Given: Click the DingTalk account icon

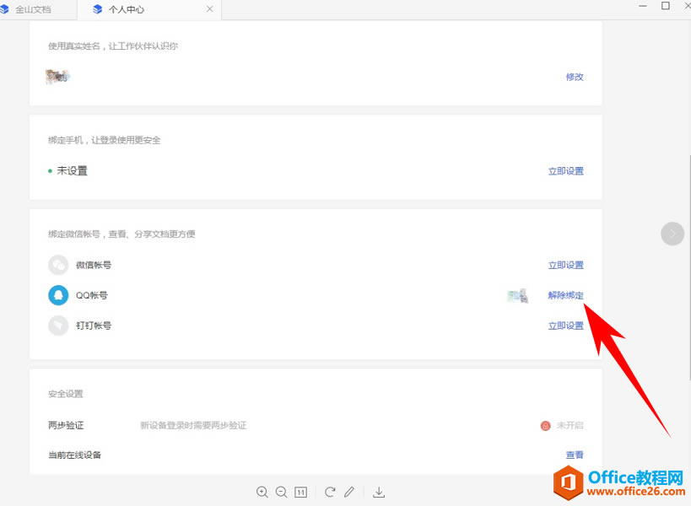Looking at the screenshot, I should [x=58, y=326].
